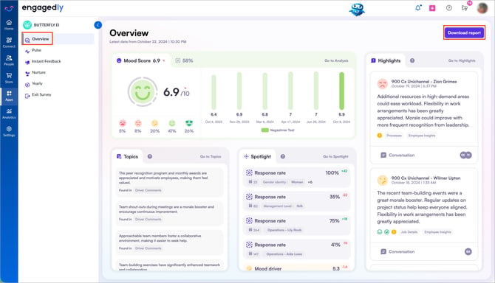The height and width of the screenshot is (283, 495).
Task: Select the Oct 4, 2023 bar scoring 6.4
Action: [214, 92]
